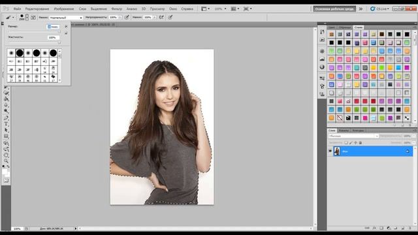Viewport: 418px width, 235px height.
Task: Apply the no-style swatch with red slash
Action: (x=340, y=117)
